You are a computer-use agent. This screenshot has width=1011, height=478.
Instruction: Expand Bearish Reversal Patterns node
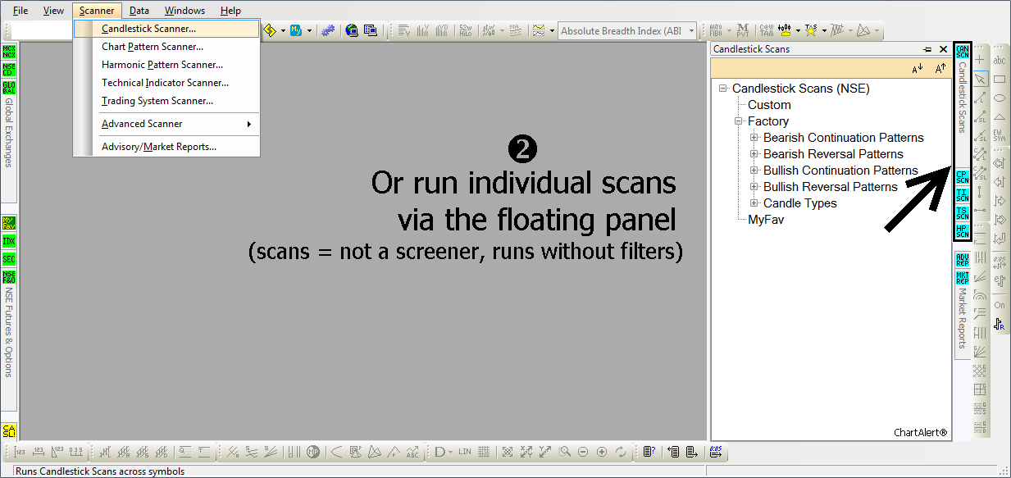pyautogui.click(x=754, y=154)
